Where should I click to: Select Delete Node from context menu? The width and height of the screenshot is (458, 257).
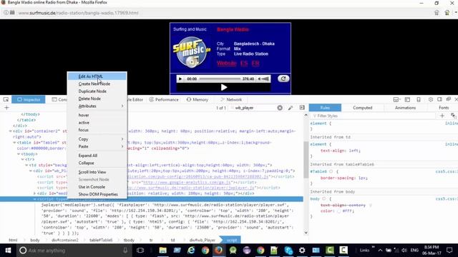(97, 99)
